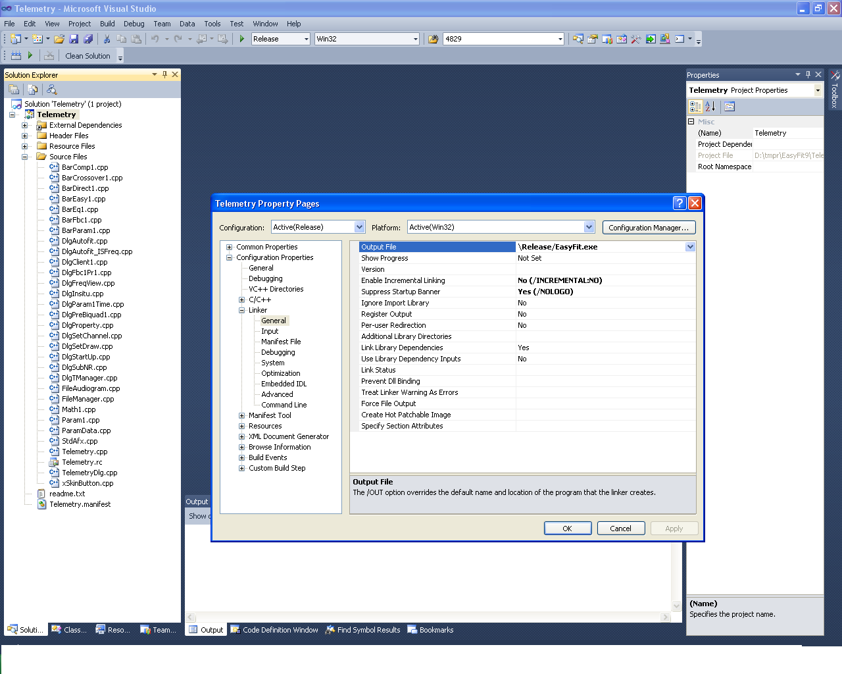Collapse the Misc category in Properties
The width and height of the screenshot is (842, 674).
[691, 122]
